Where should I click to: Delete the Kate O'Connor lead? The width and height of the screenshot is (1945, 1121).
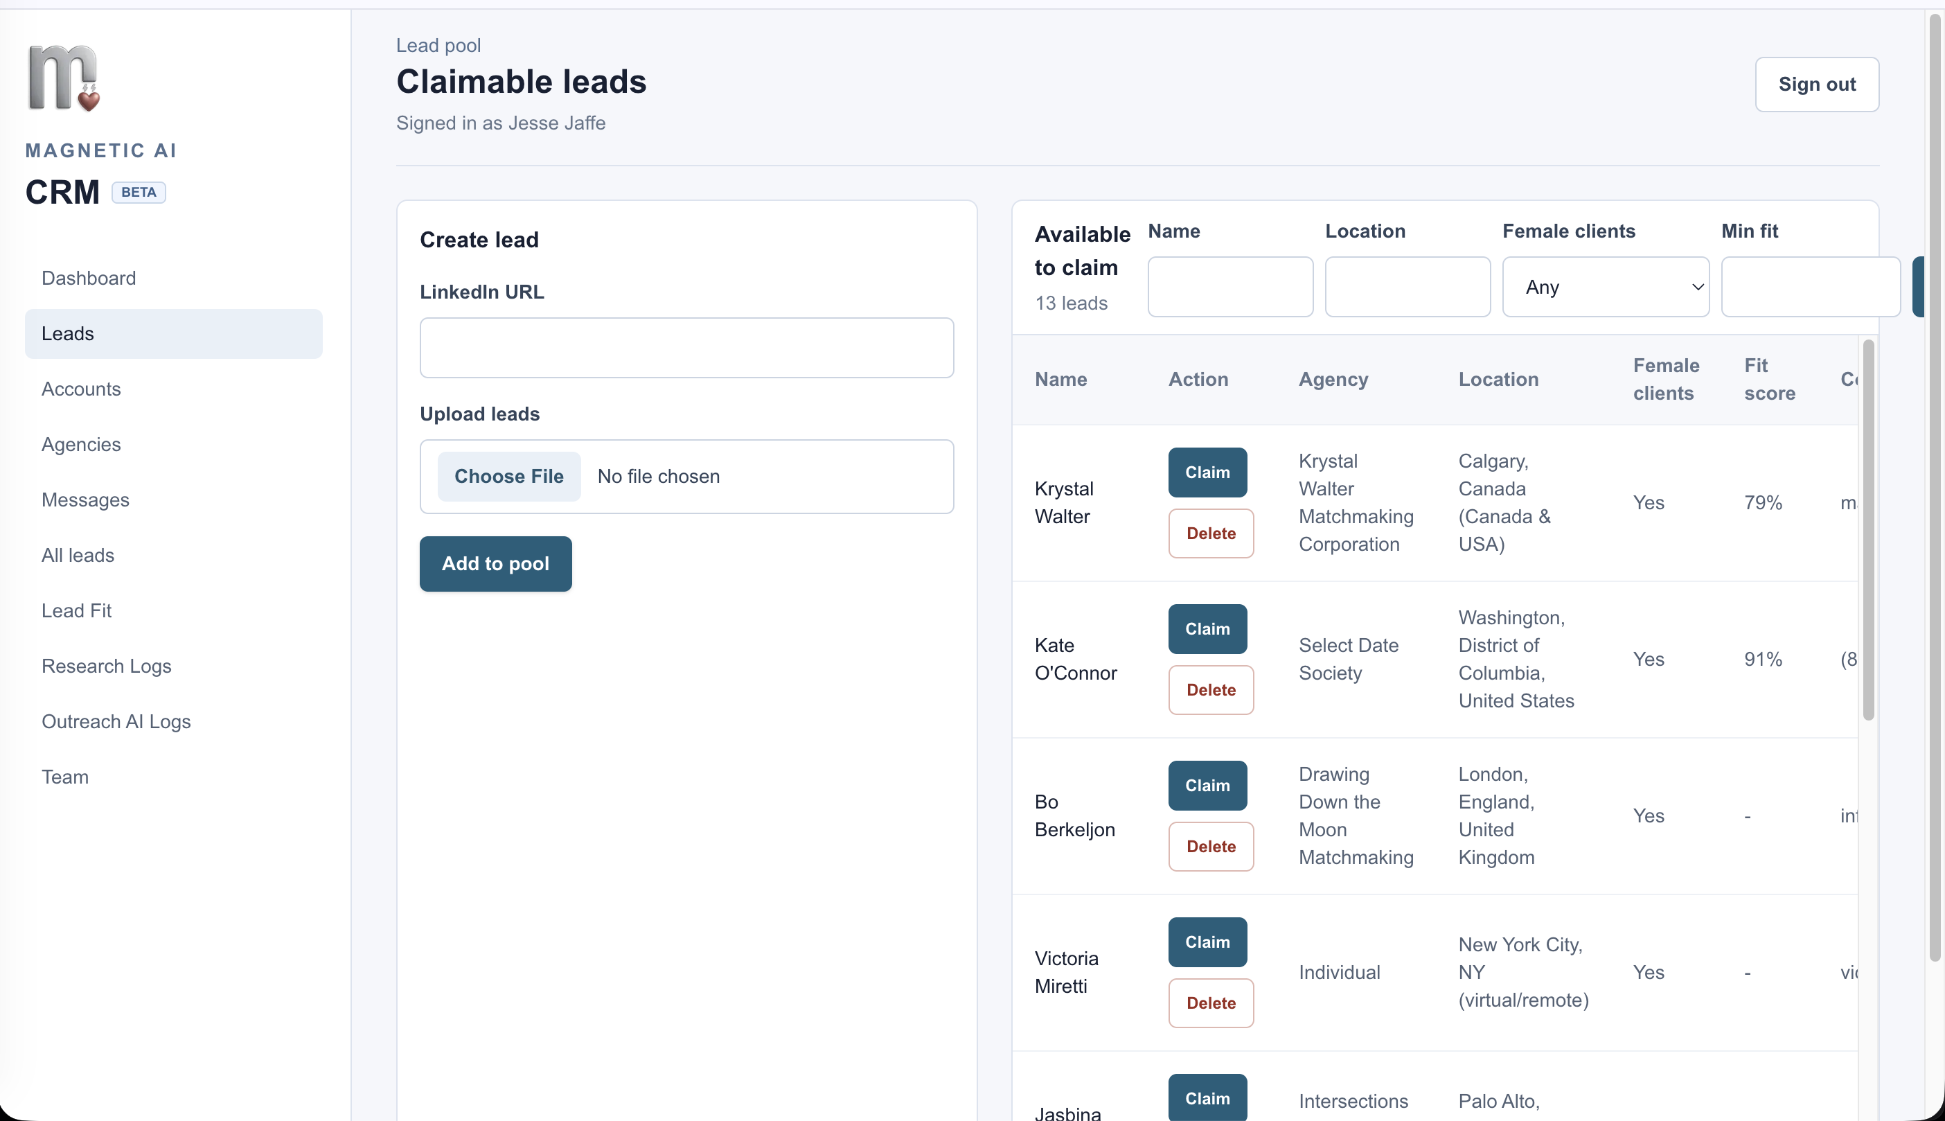click(x=1211, y=690)
